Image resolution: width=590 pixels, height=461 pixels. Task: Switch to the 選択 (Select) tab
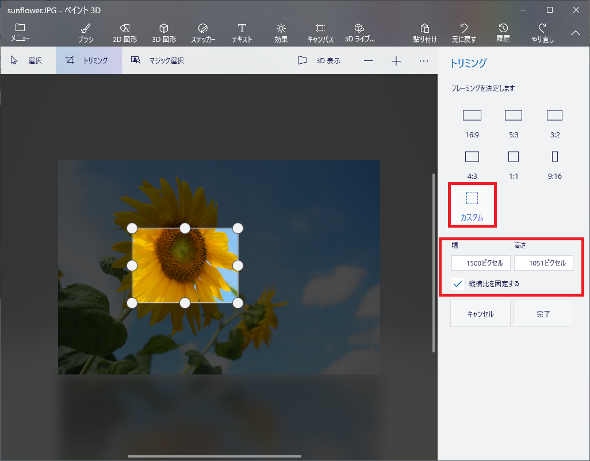28,60
